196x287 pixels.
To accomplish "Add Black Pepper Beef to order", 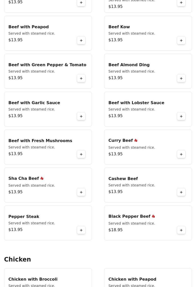I will (x=181, y=230).
